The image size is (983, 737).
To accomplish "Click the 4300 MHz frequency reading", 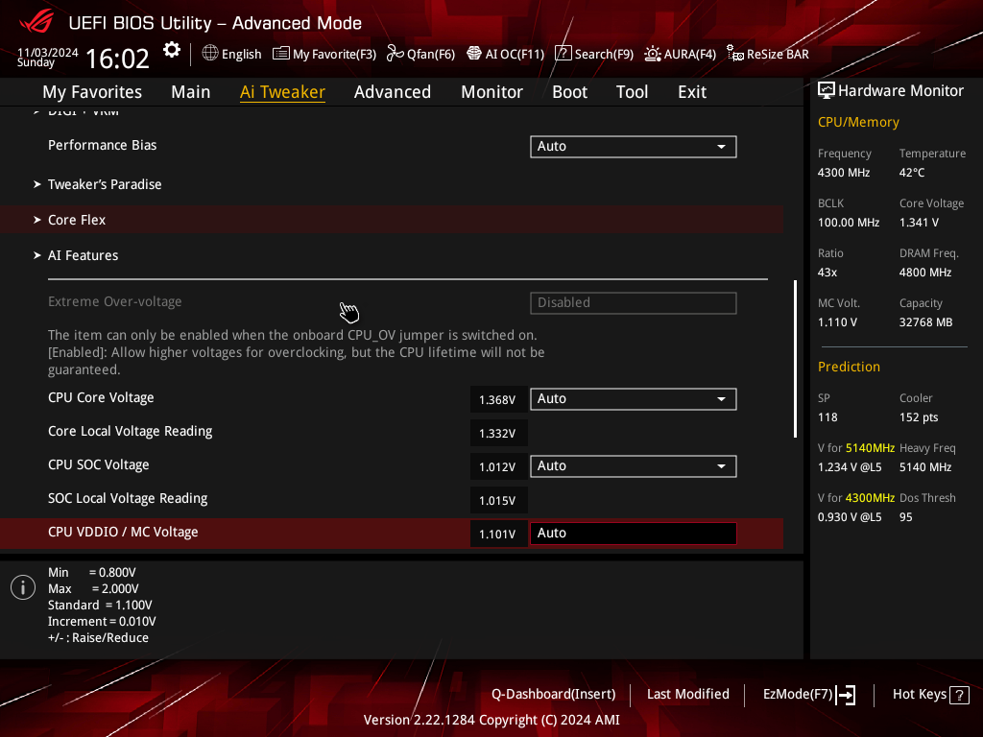I will [x=843, y=173].
